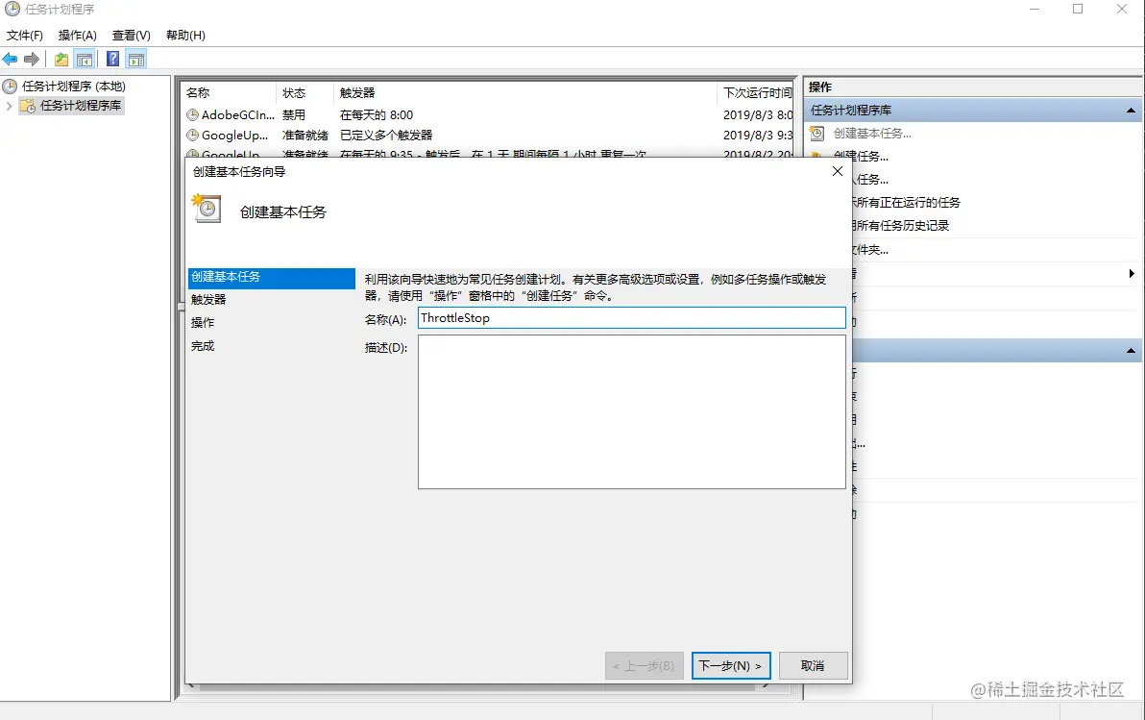Image resolution: width=1145 pixels, height=720 pixels.
Task: Close the 创建基本任务向导 dialog
Action: [x=837, y=171]
